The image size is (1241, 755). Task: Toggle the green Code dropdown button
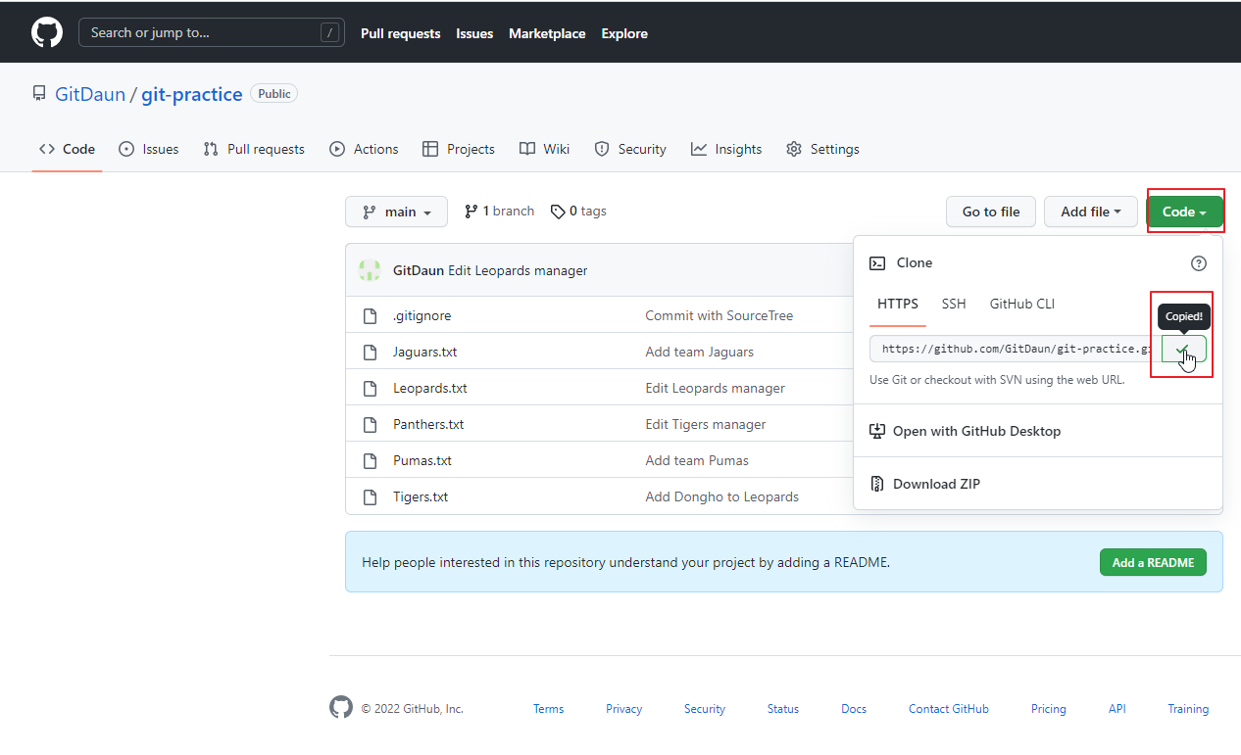1184,212
